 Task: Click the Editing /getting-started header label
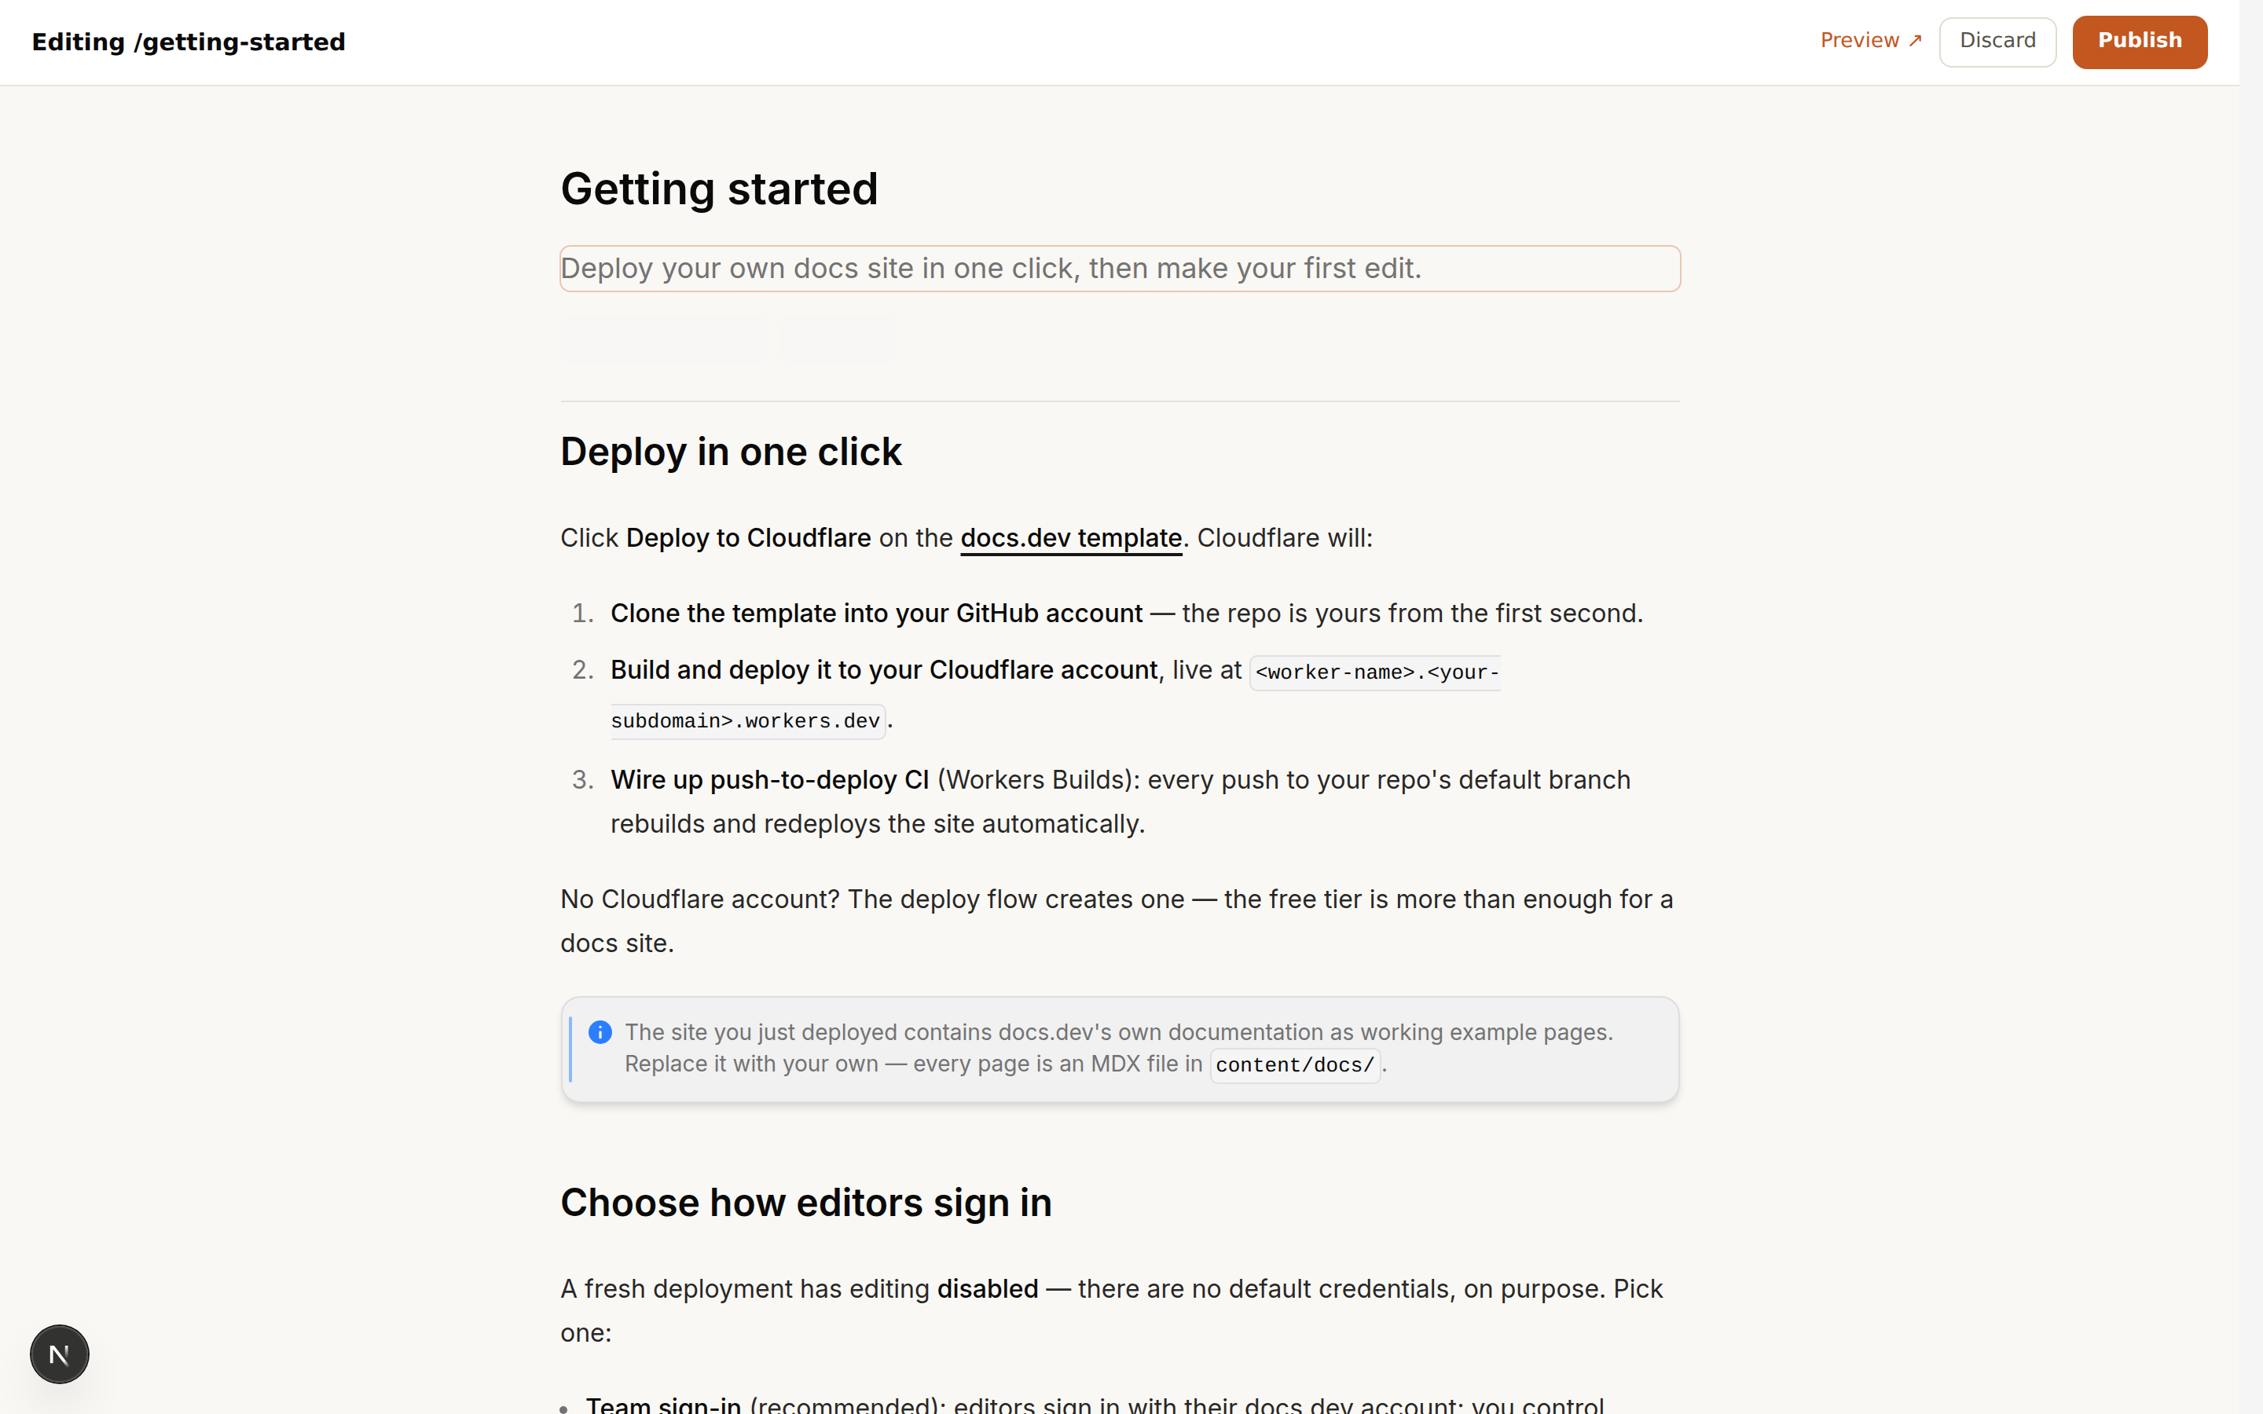click(189, 42)
